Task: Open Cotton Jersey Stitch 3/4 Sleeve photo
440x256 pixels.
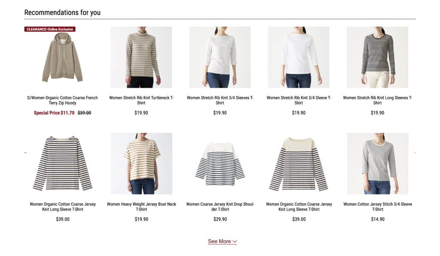Action: click(x=378, y=164)
